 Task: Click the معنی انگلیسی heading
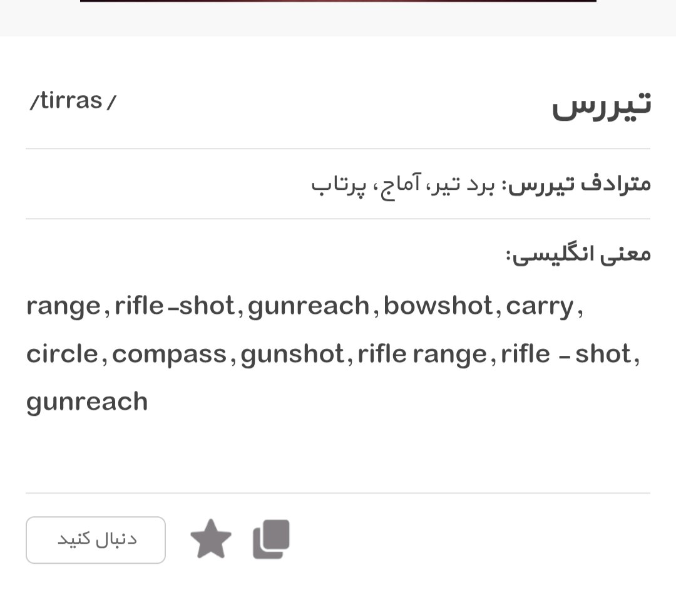coord(578,254)
